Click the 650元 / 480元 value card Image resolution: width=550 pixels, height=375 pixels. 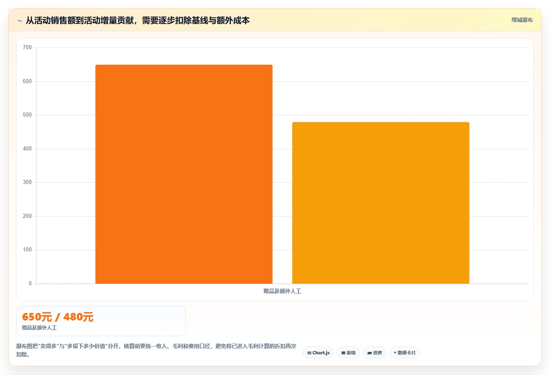101,321
